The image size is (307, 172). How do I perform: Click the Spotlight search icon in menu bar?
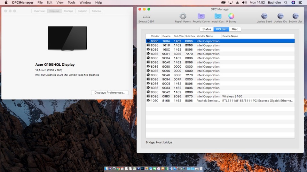point(287,3)
